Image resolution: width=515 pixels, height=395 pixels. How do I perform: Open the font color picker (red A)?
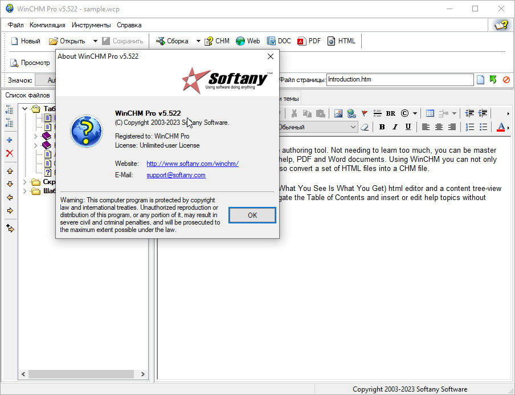pos(501,127)
